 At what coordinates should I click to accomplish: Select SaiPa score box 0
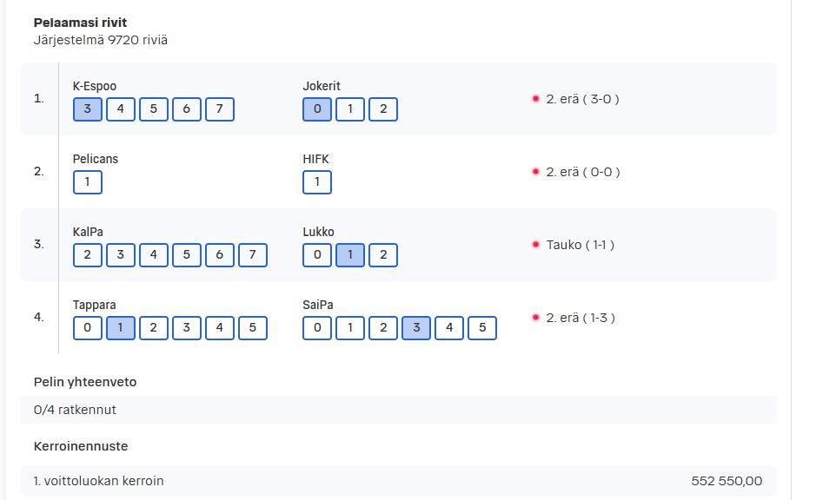point(317,327)
